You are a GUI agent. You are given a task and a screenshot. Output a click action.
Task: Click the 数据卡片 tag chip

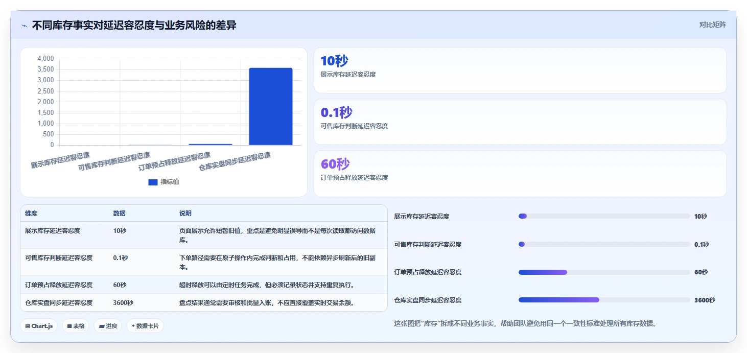145,326
